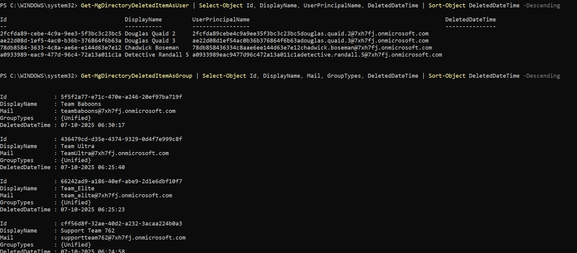Click the Get-MgDirectoryDeletedItemAsUser command text
Screen dimensions: 577x253
tap(135, 6)
